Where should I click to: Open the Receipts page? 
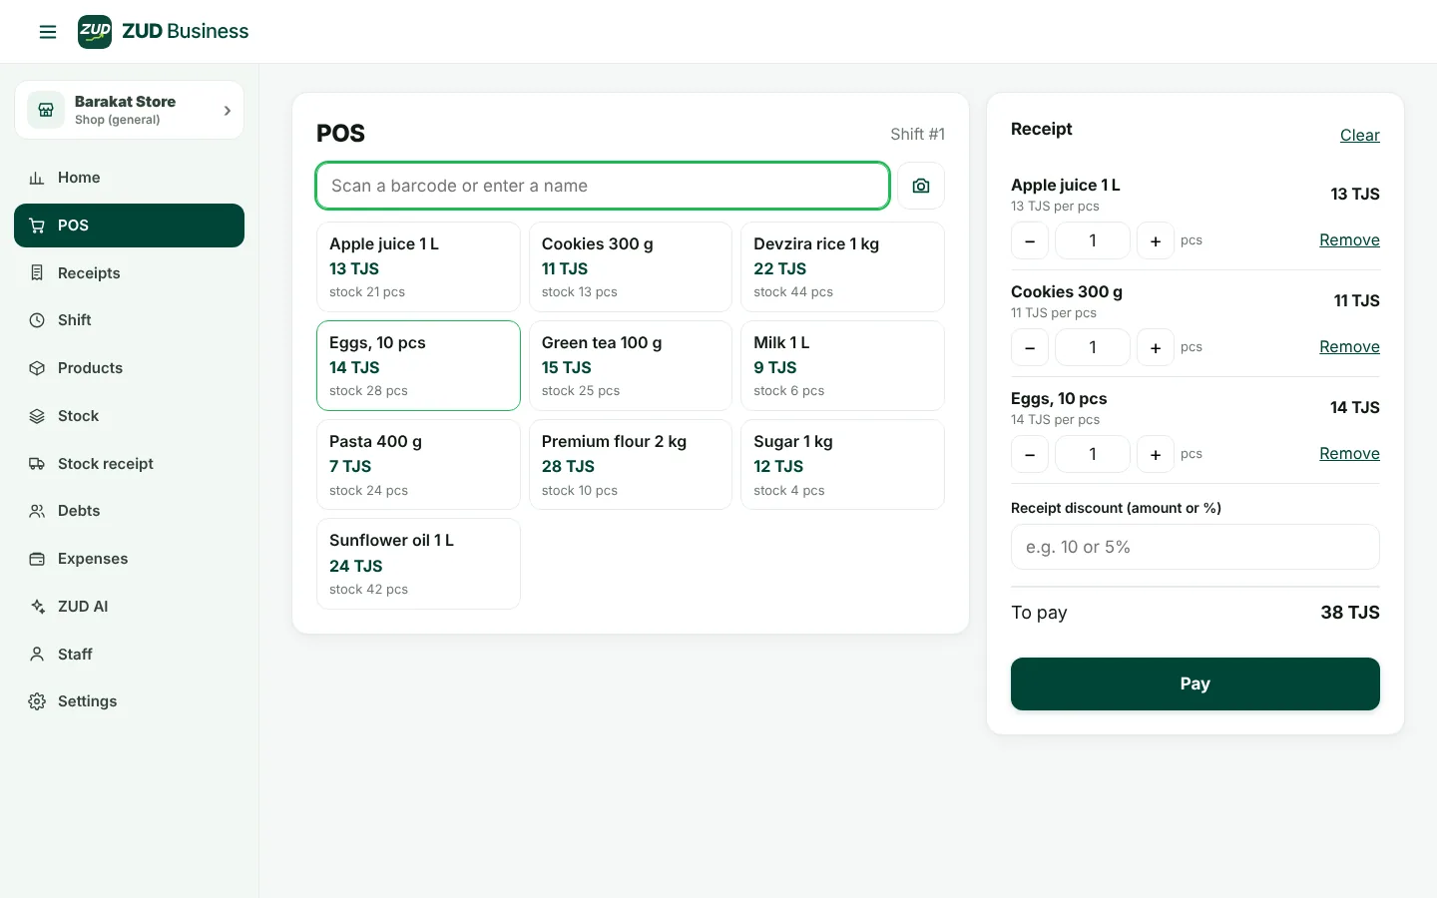coord(129,273)
